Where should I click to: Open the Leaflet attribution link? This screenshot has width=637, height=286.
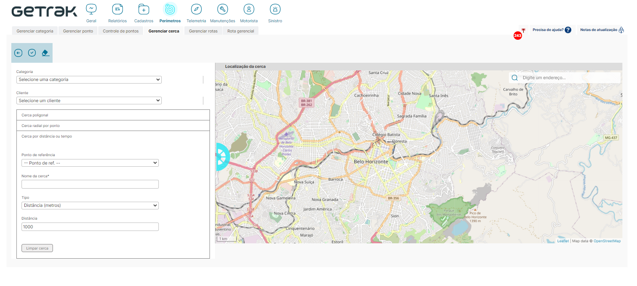[563, 241]
